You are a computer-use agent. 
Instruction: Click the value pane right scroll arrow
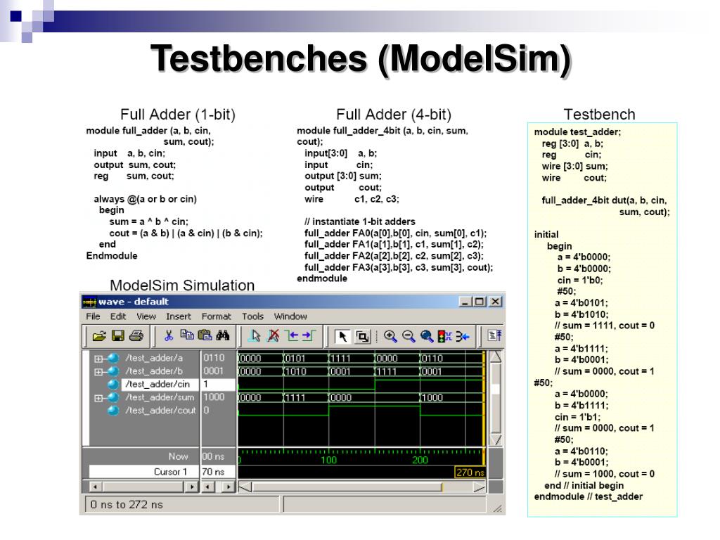click(229, 487)
